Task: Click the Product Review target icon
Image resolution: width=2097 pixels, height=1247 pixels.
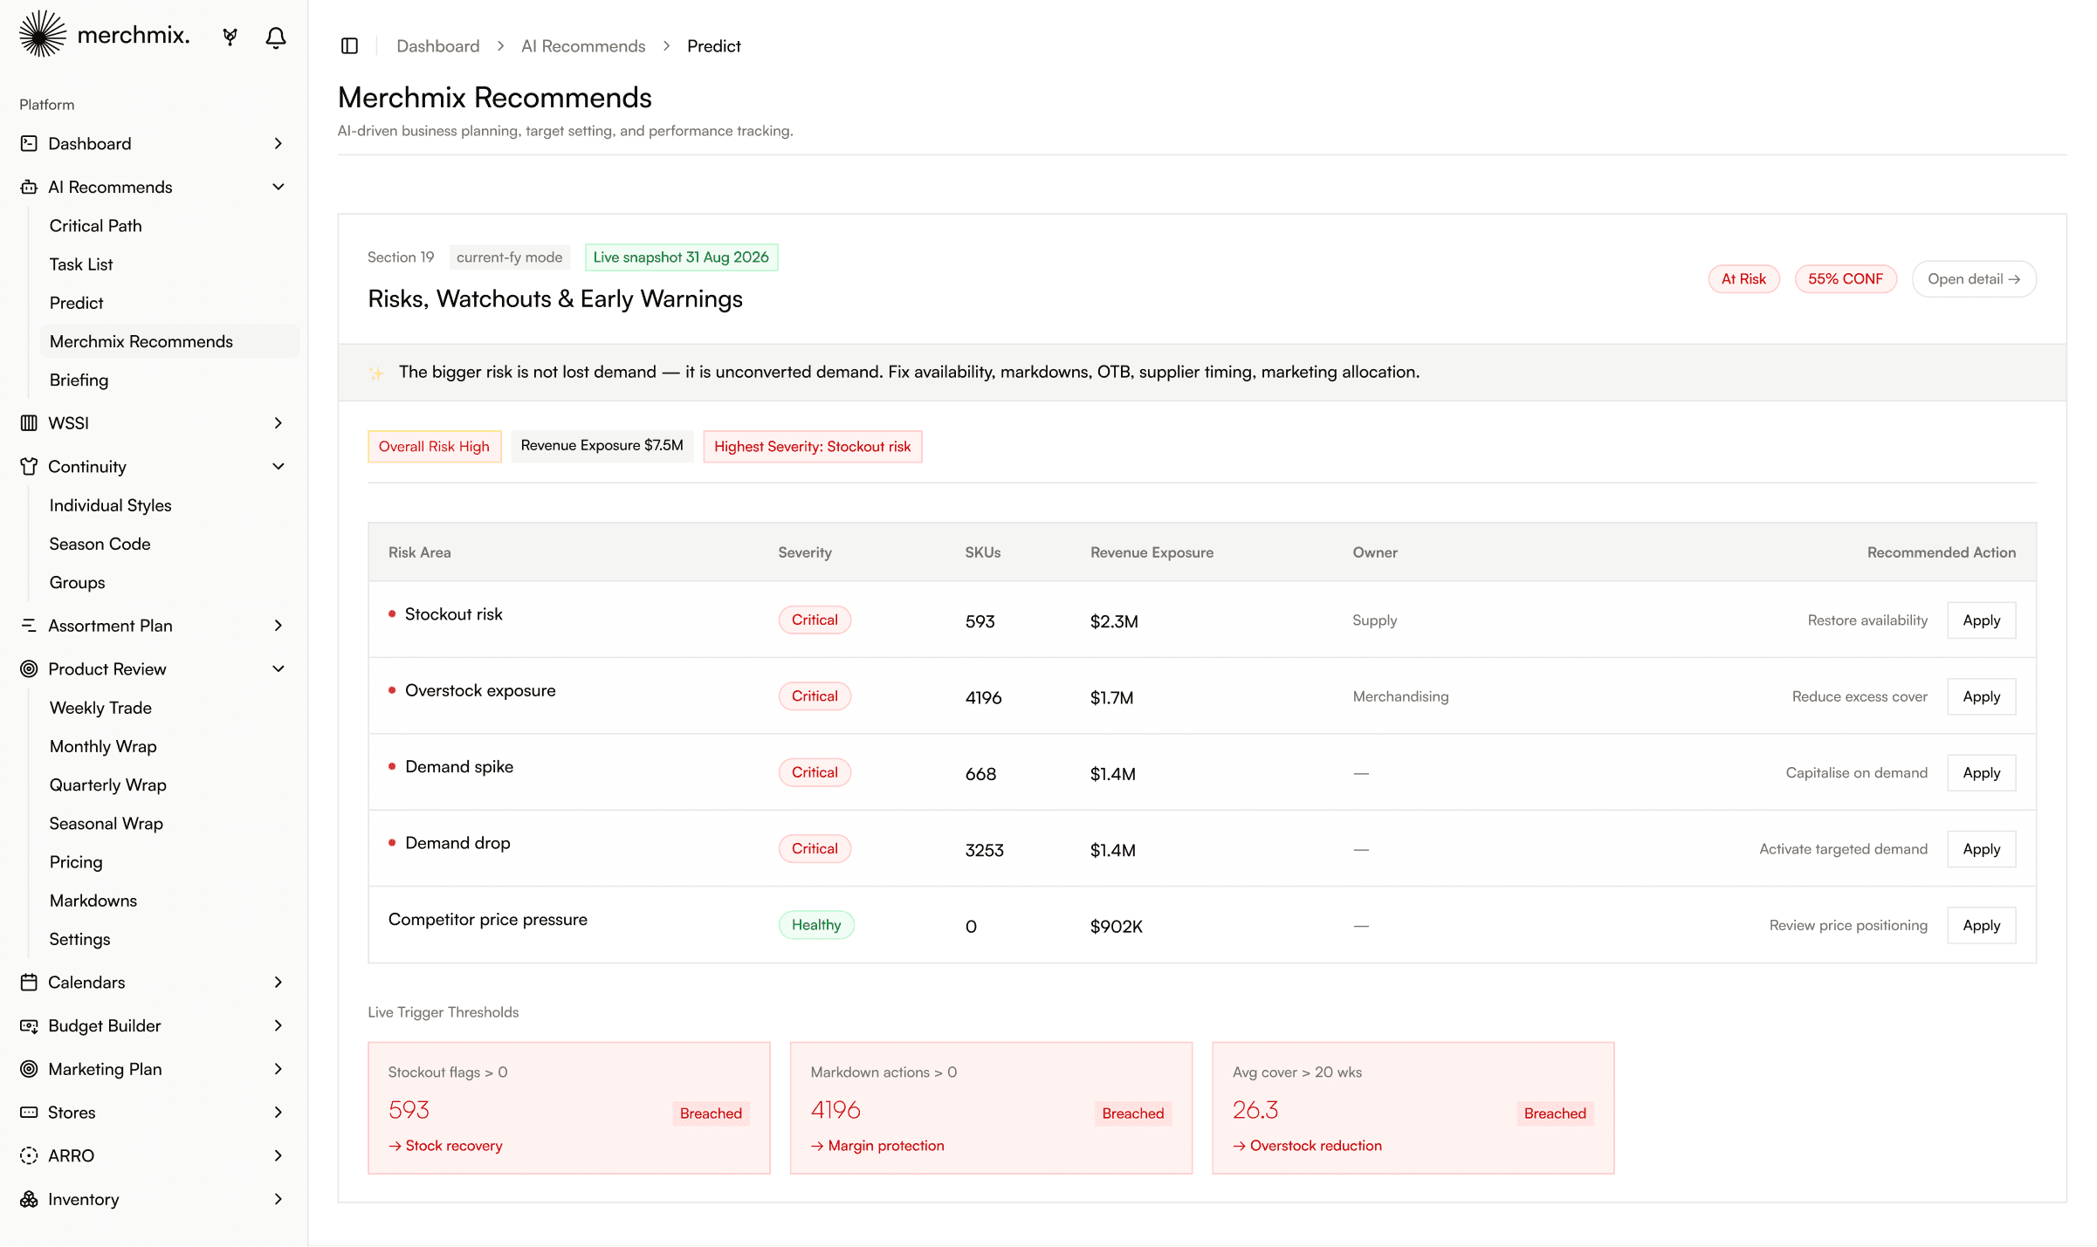Action: (29, 668)
